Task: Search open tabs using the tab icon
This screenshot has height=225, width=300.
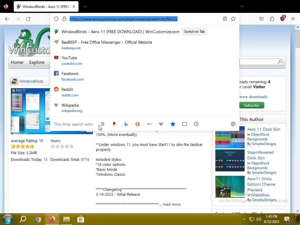Action: [x=185, y=124]
